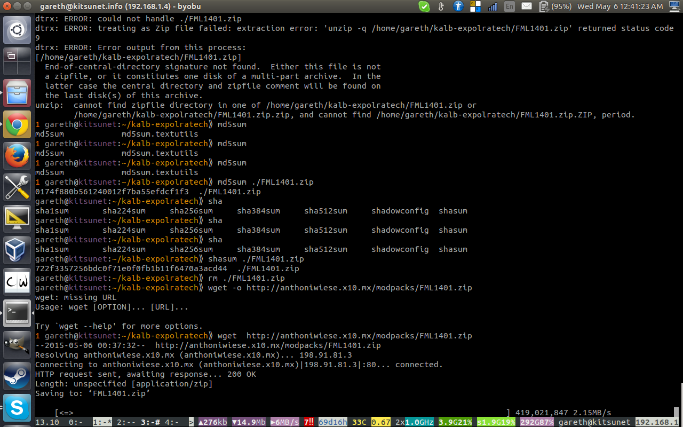Launch Google Chrome from the launcher

pyautogui.click(x=17, y=124)
